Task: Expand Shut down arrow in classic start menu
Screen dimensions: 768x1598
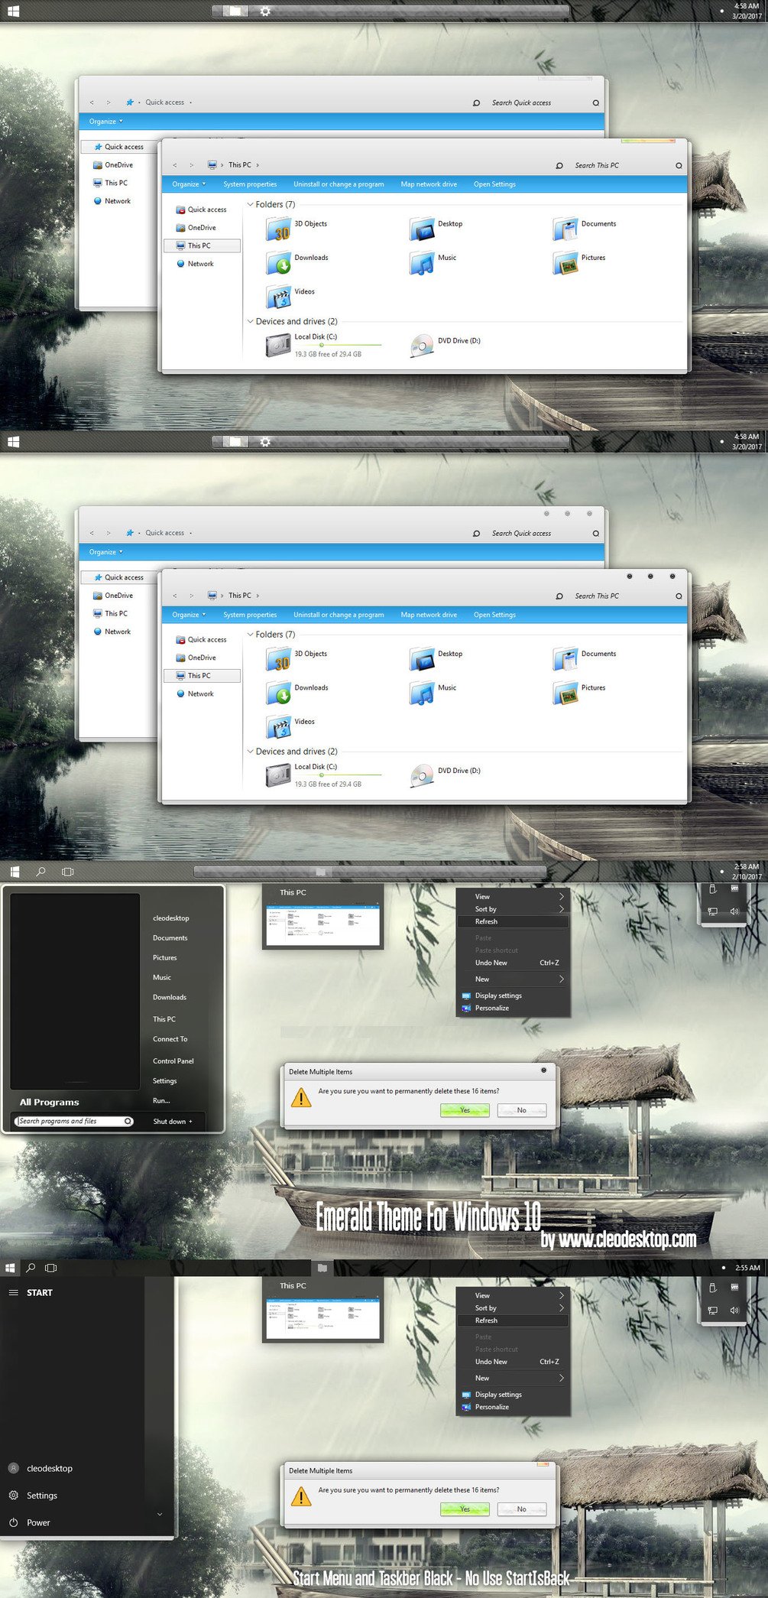Action: coord(190,1122)
